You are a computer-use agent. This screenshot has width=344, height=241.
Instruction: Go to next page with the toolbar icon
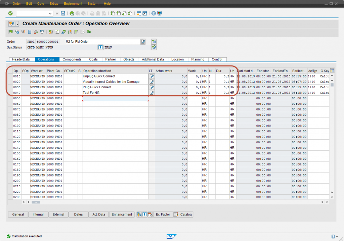point(124,13)
